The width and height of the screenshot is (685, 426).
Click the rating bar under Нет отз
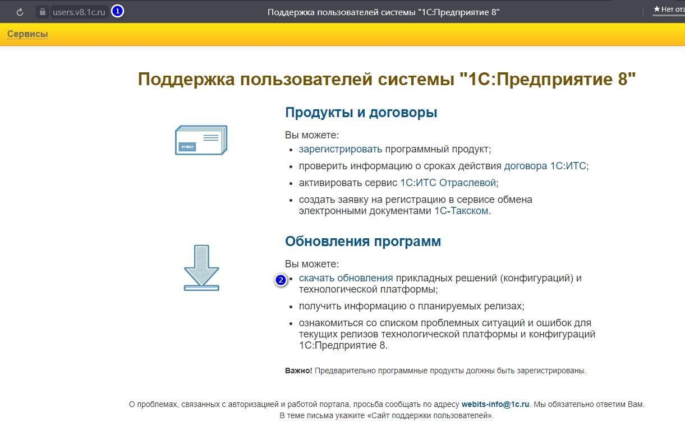pos(668,16)
